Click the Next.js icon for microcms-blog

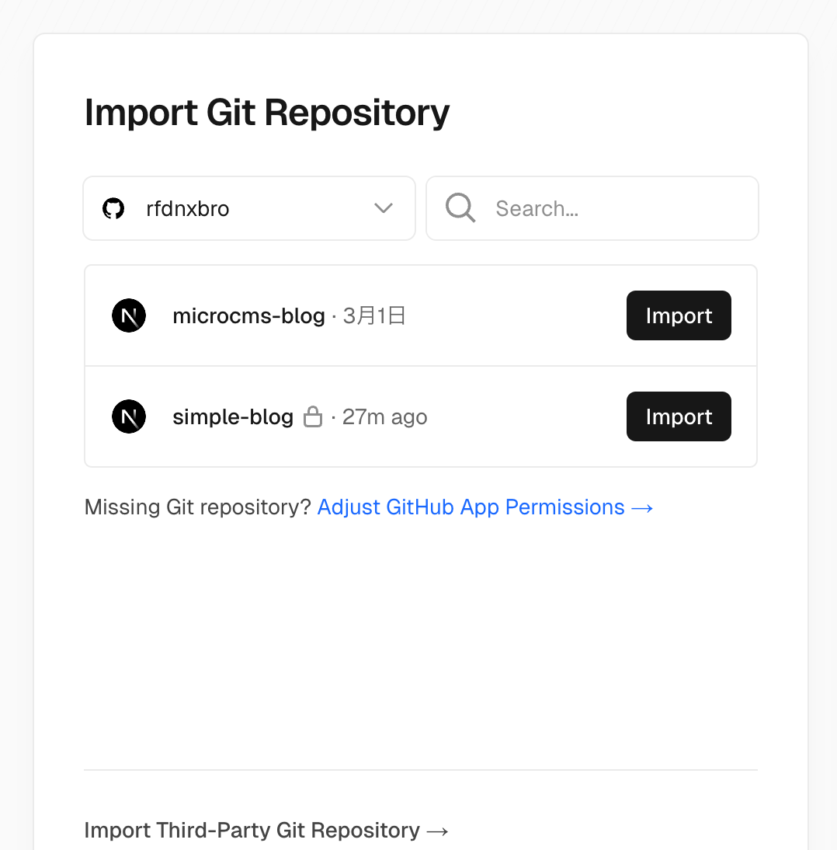129,315
